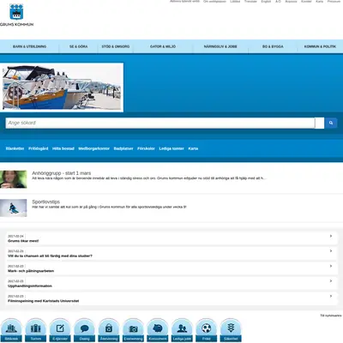Open news Mark- och pålningsarbeten
Viewport: 343px width, 343px height.
click(x=31, y=271)
